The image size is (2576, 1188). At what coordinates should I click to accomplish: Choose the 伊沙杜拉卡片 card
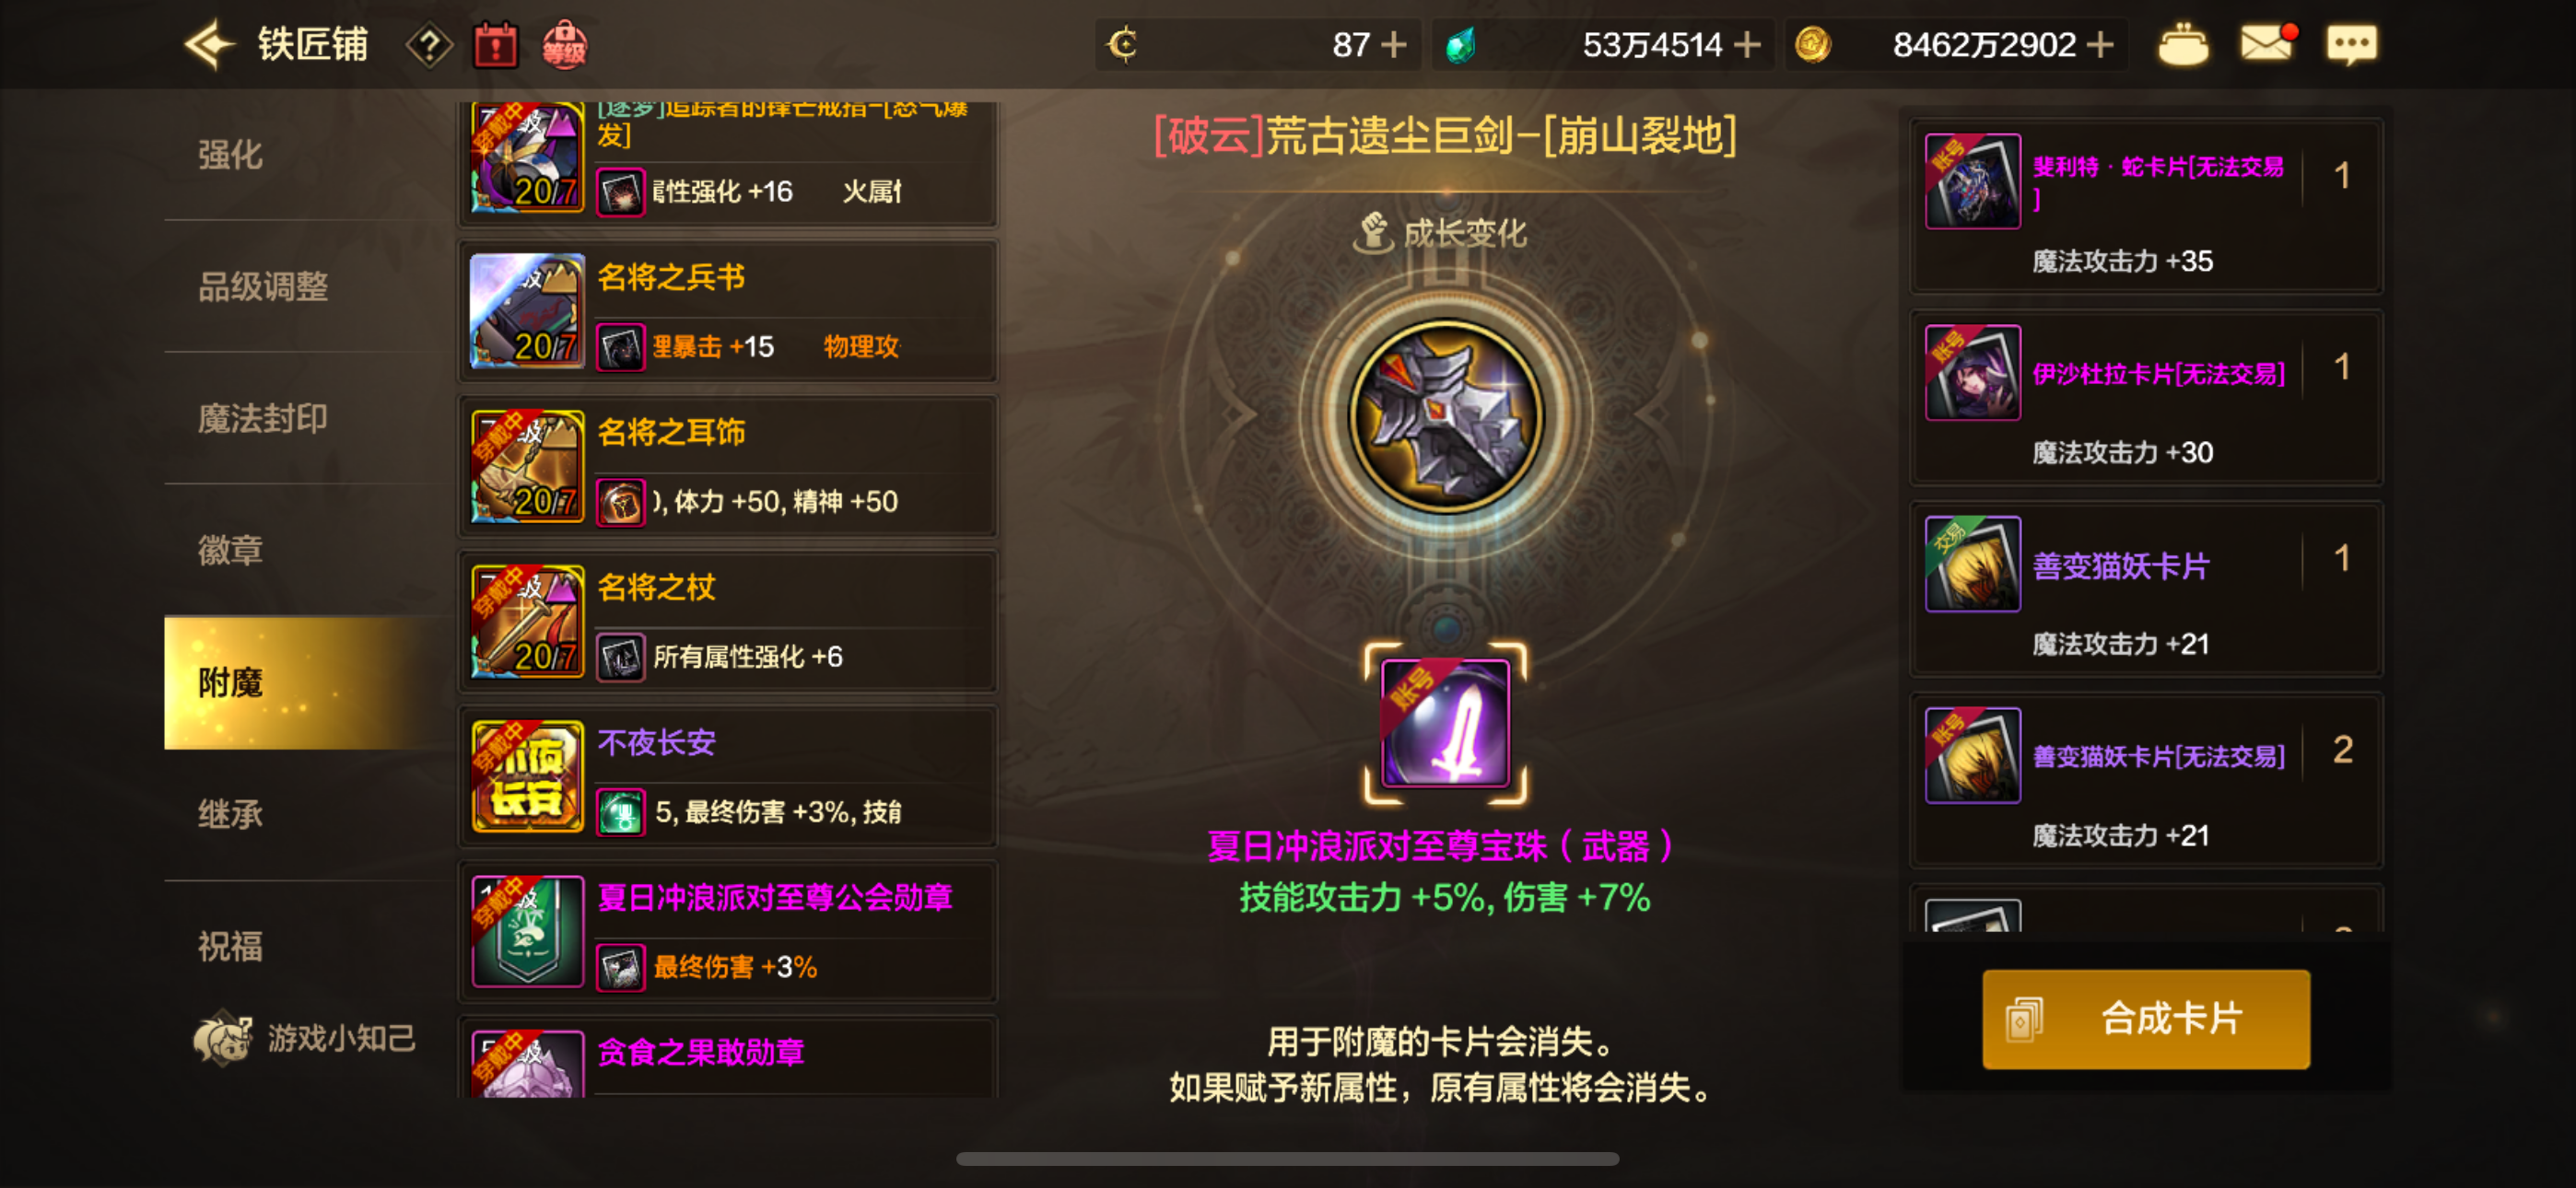tap(2146, 398)
